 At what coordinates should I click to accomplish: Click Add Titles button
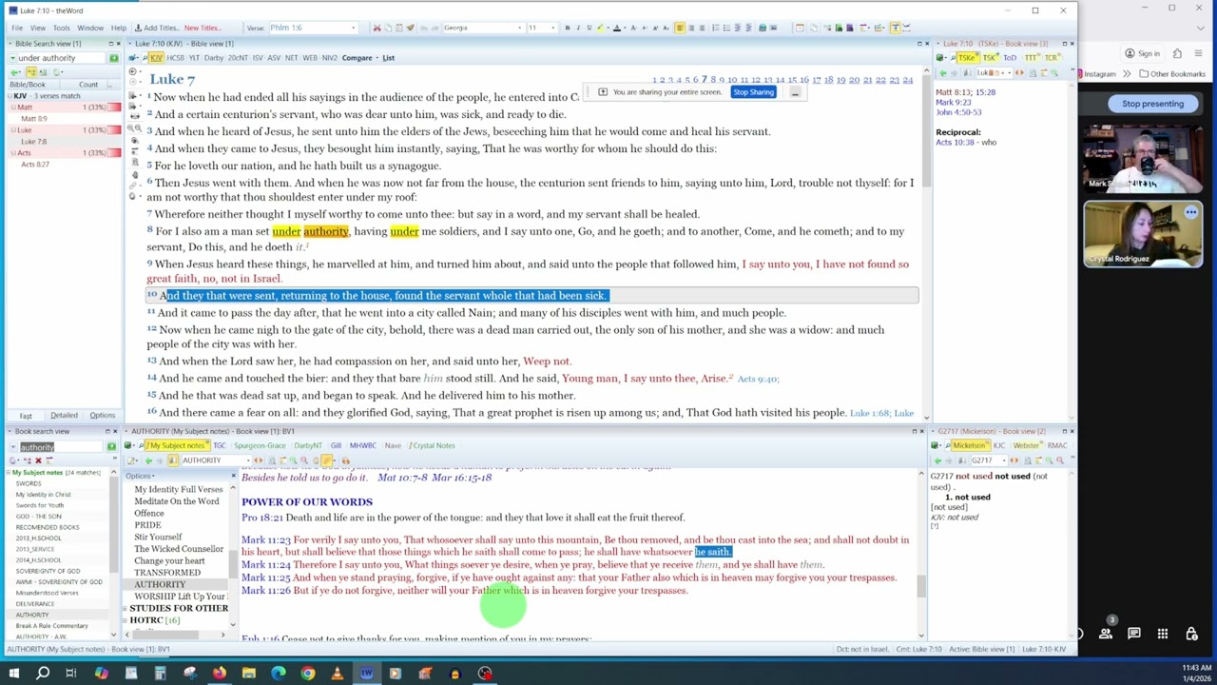click(156, 28)
